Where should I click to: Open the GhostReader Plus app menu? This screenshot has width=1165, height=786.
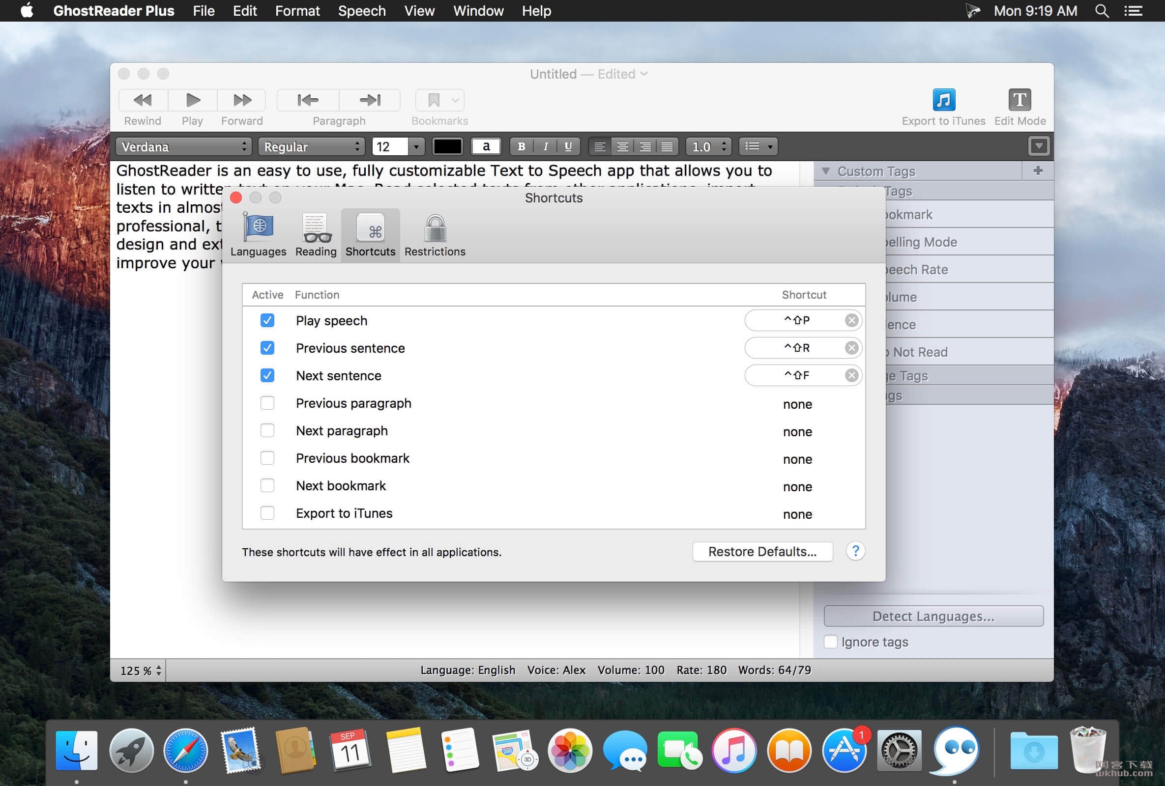click(x=114, y=10)
